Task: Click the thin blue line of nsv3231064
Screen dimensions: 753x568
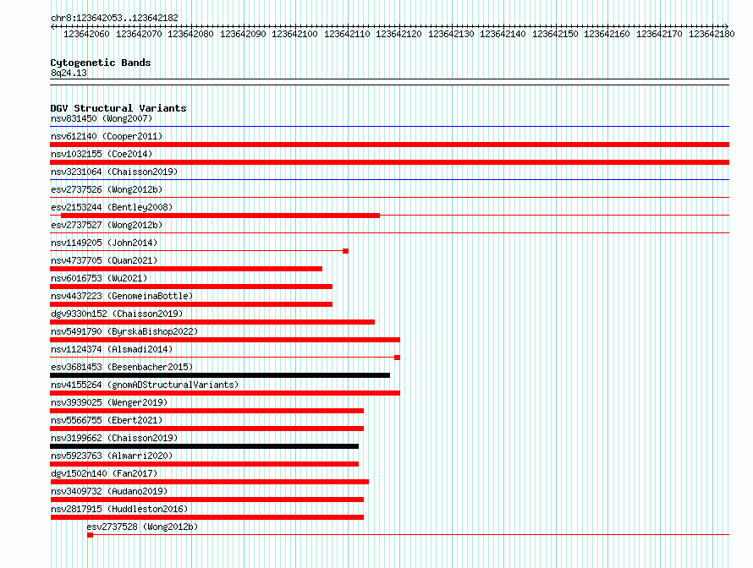Action: (389, 180)
